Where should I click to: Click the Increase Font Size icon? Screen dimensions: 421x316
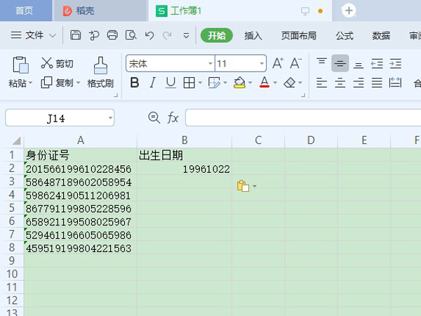click(x=277, y=63)
